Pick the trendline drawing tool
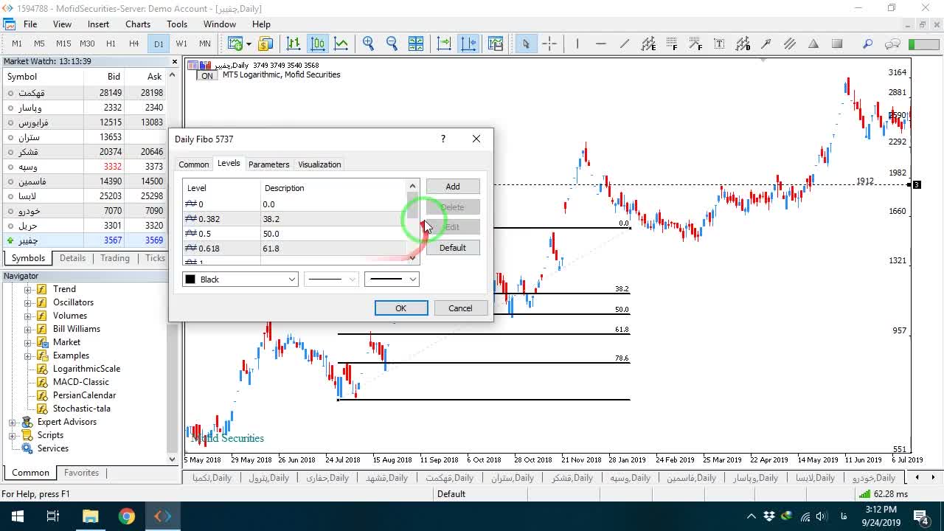Screen dimensions: 944x531 tap(625, 44)
